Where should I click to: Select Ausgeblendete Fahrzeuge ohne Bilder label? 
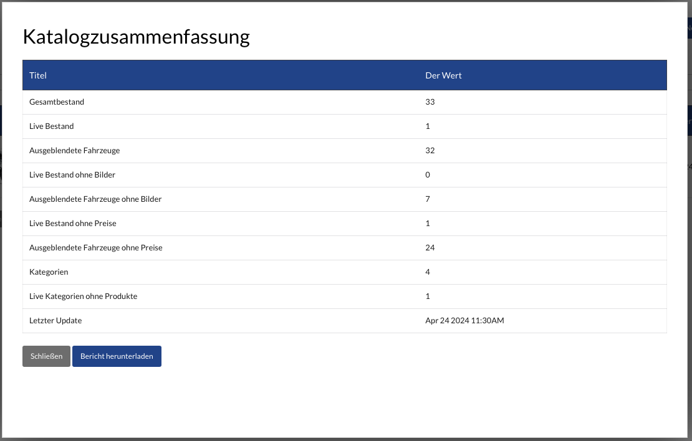pos(95,199)
